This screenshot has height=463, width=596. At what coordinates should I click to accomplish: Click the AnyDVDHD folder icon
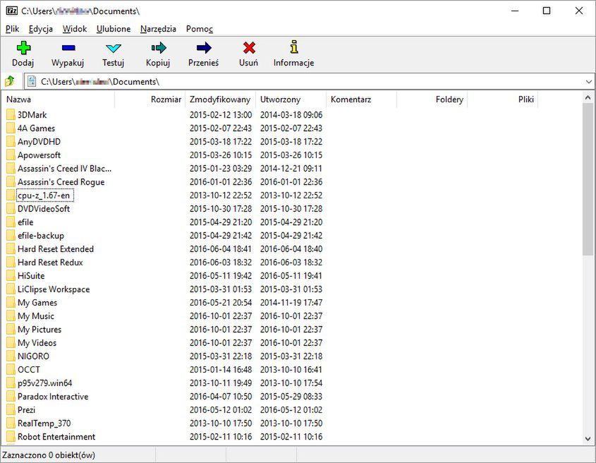pyautogui.click(x=11, y=142)
